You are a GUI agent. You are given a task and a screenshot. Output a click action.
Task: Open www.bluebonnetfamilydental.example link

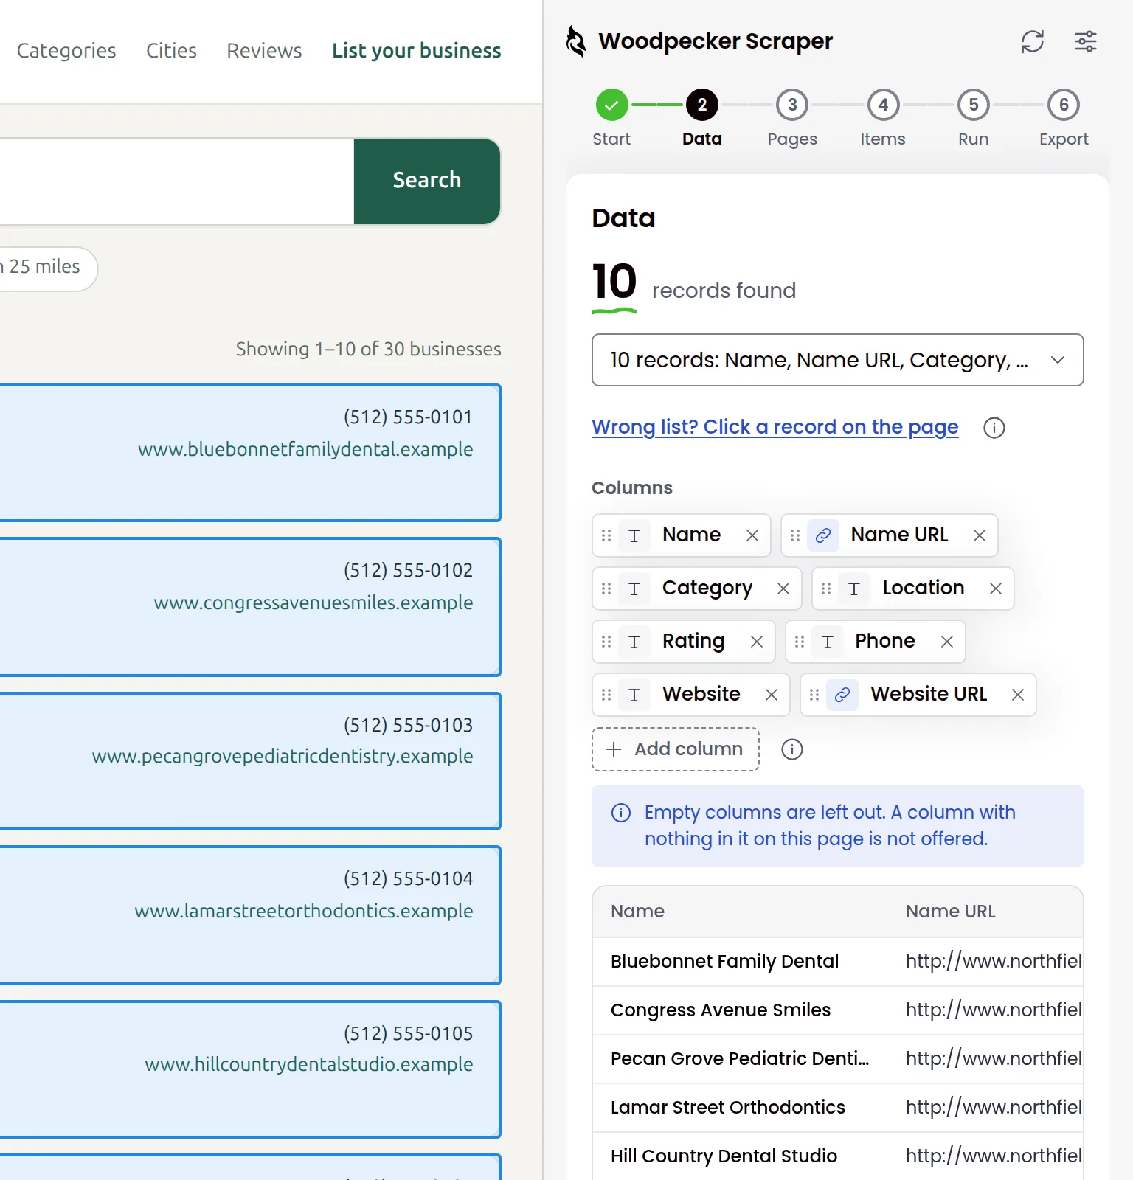point(305,449)
